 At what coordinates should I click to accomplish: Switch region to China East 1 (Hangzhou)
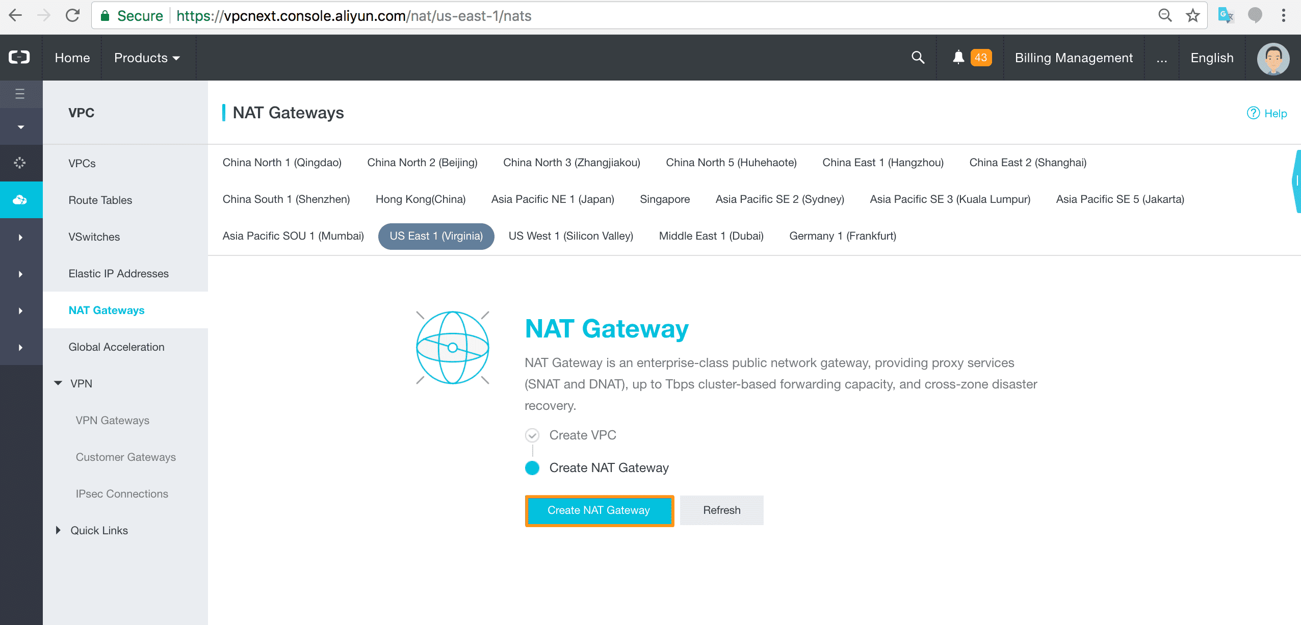pyautogui.click(x=883, y=162)
